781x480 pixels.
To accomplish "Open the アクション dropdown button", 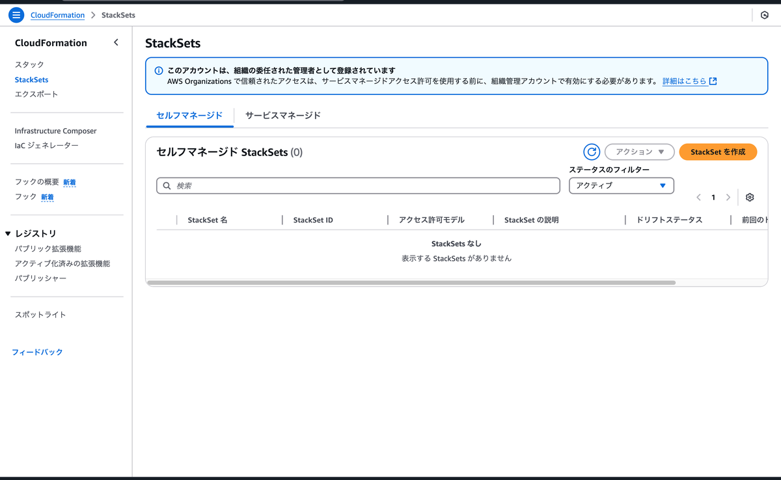I will pos(640,152).
